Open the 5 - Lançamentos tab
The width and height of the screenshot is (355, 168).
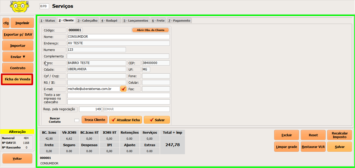pos(136,21)
